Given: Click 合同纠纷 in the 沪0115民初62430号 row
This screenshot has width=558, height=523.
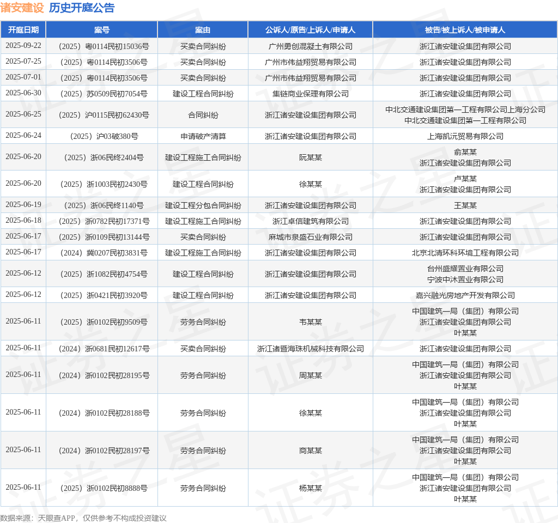Looking at the screenshot, I should 203,115.
